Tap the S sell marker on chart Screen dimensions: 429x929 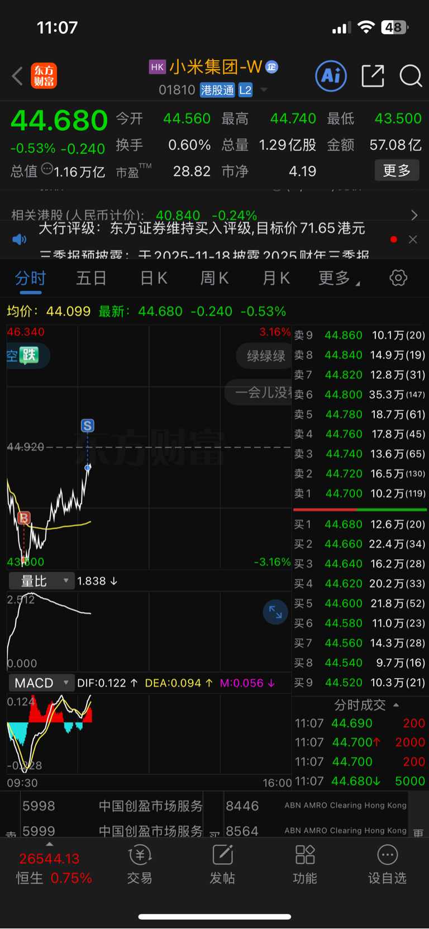87,426
